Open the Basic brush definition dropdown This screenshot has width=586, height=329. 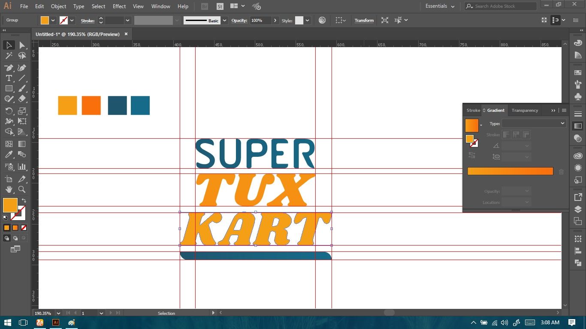224,20
